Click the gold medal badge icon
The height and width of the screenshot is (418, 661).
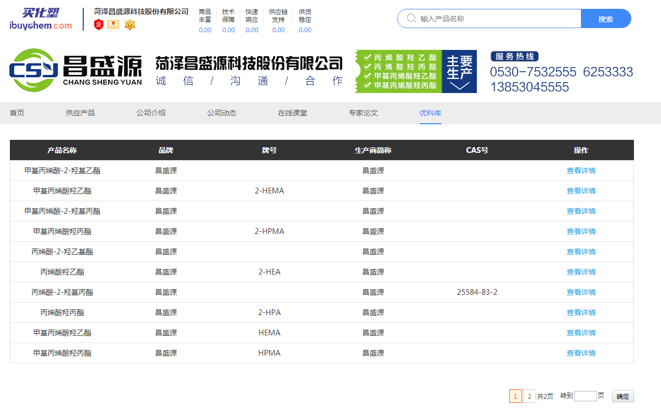(129, 24)
